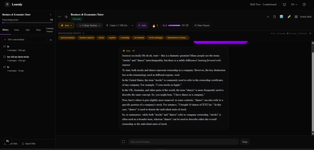Click the purple icon left of document icon

[268, 17]
